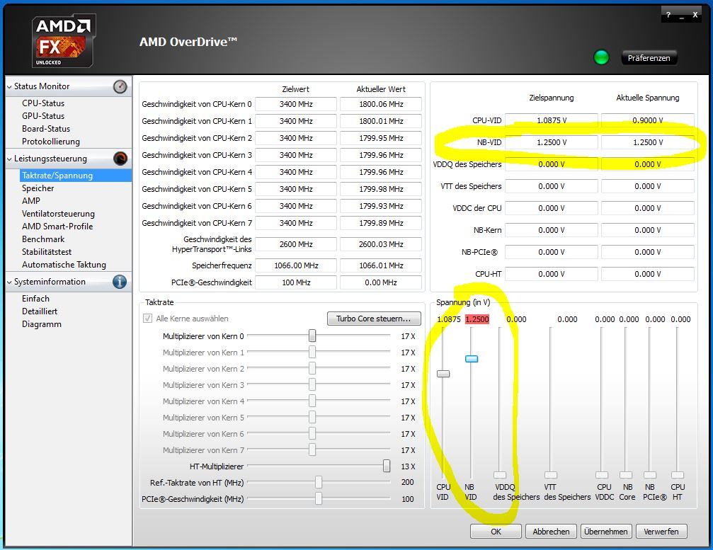This screenshot has height=550, width=713.
Task: Open Detailliert system information
Action: click(x=40, y=311)
